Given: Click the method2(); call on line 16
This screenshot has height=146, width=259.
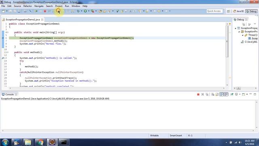Looking at the screenshot, I should coord(32,67).
